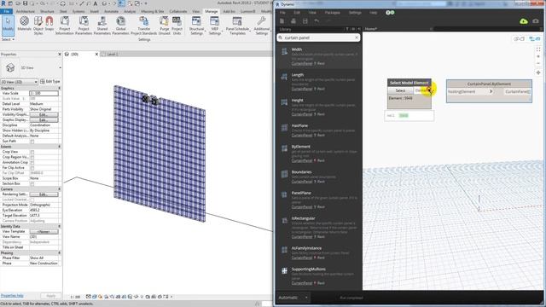Click Dynamo Undo icon
546x307 pixels.
pyautogui.click(x=317, y=21)
